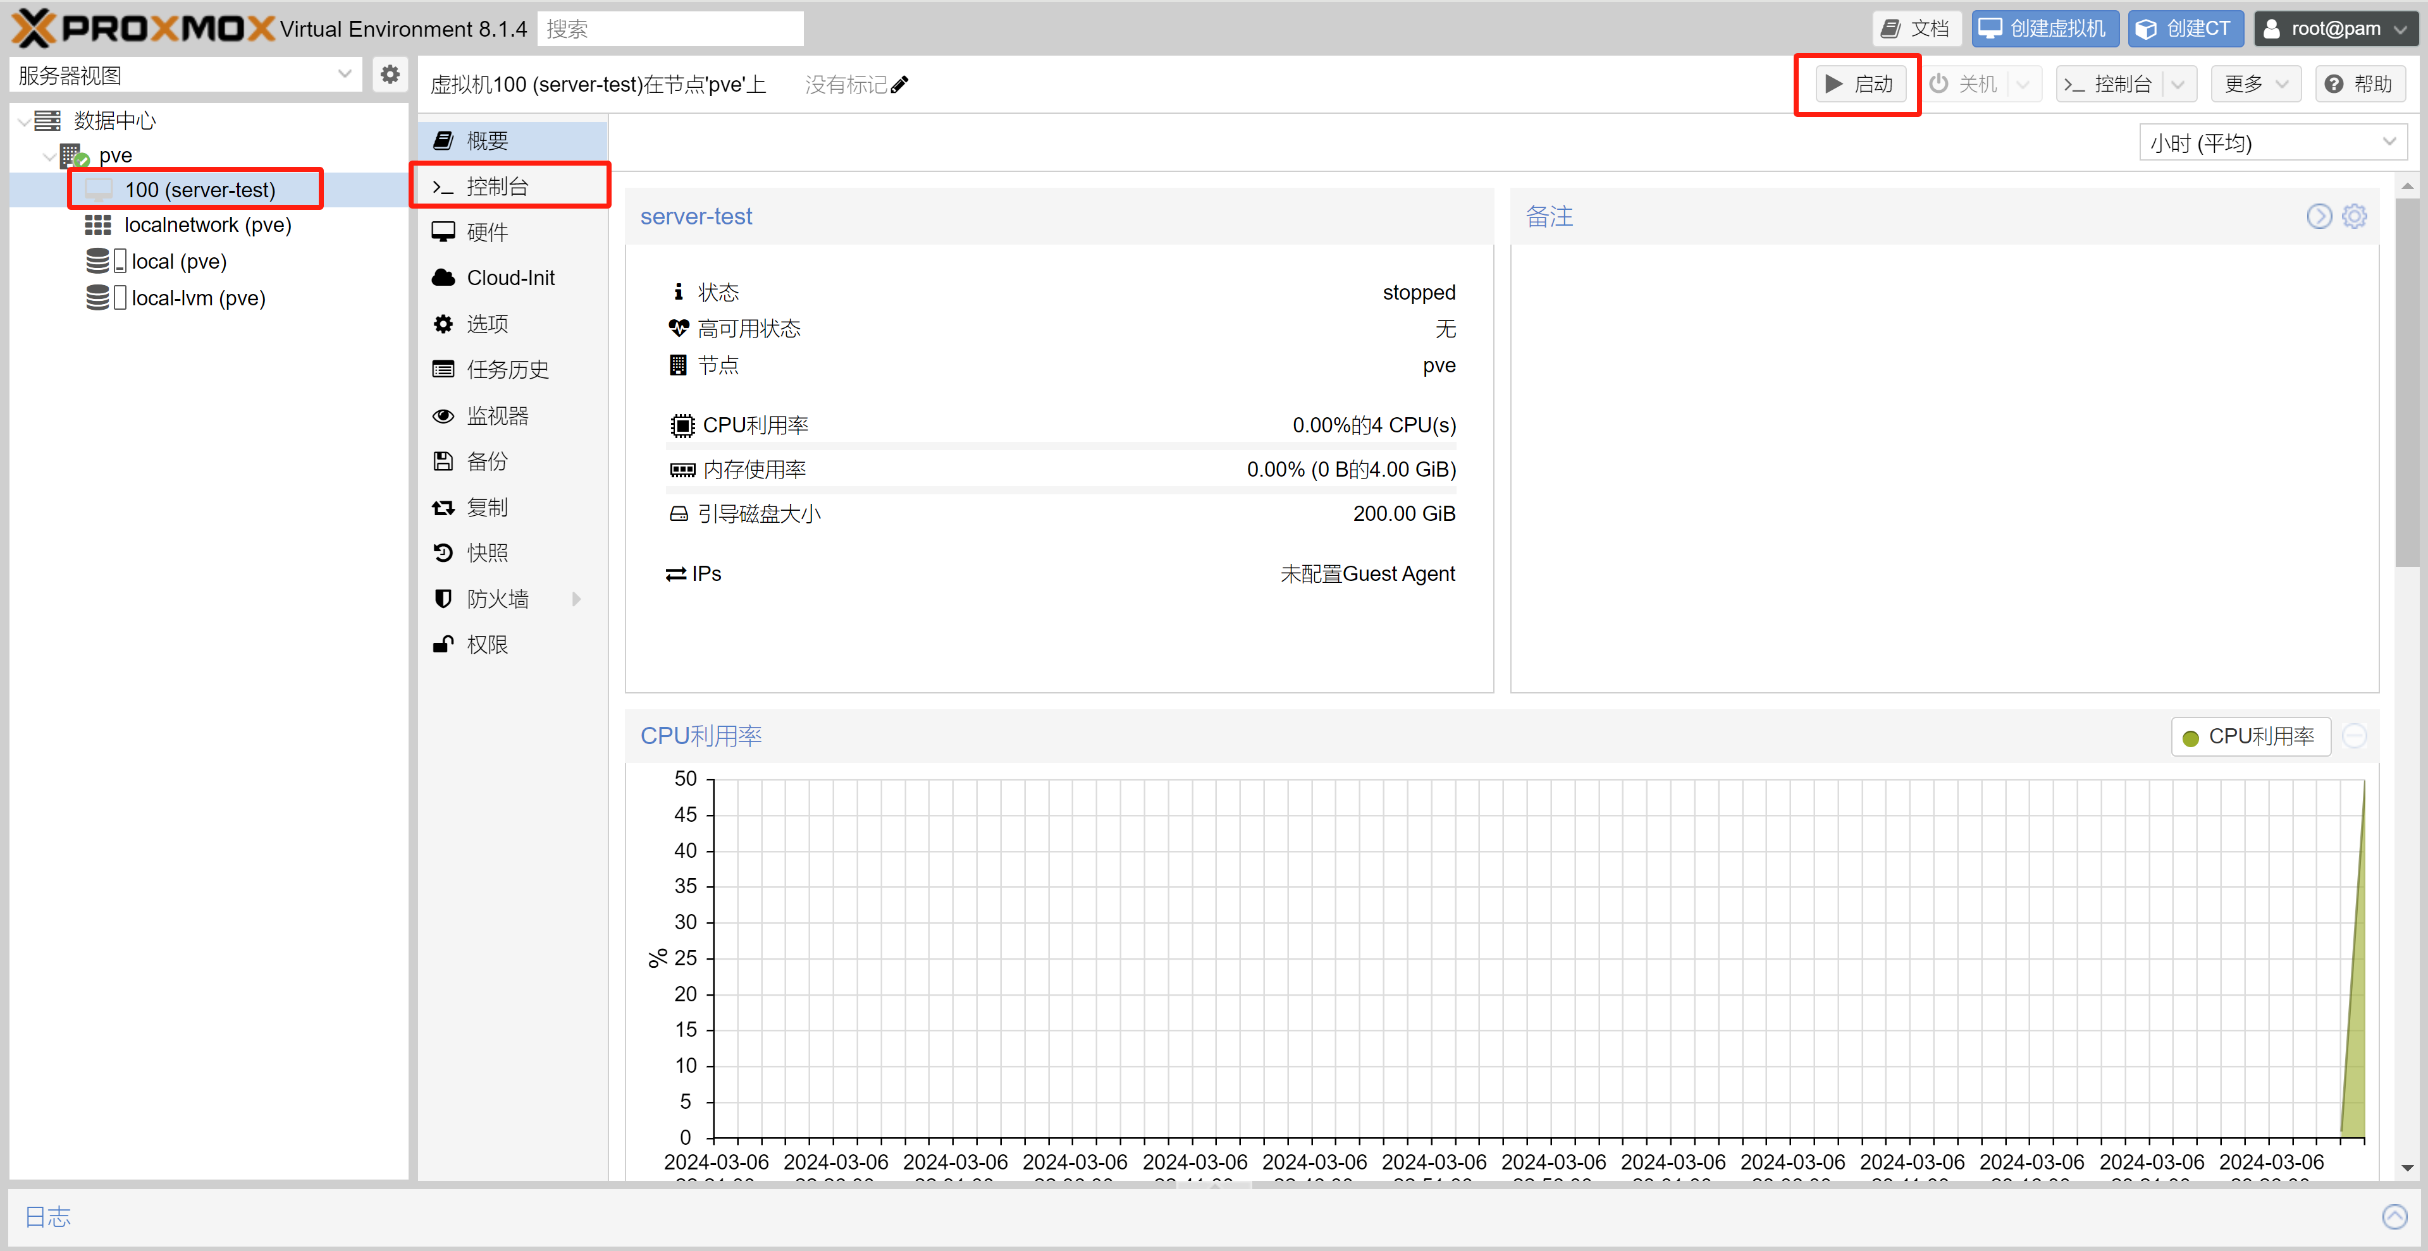Click the CPU利用率 usage bar
The height and width of the screenshot is (1251, 2428).
tap(1061, 446)
